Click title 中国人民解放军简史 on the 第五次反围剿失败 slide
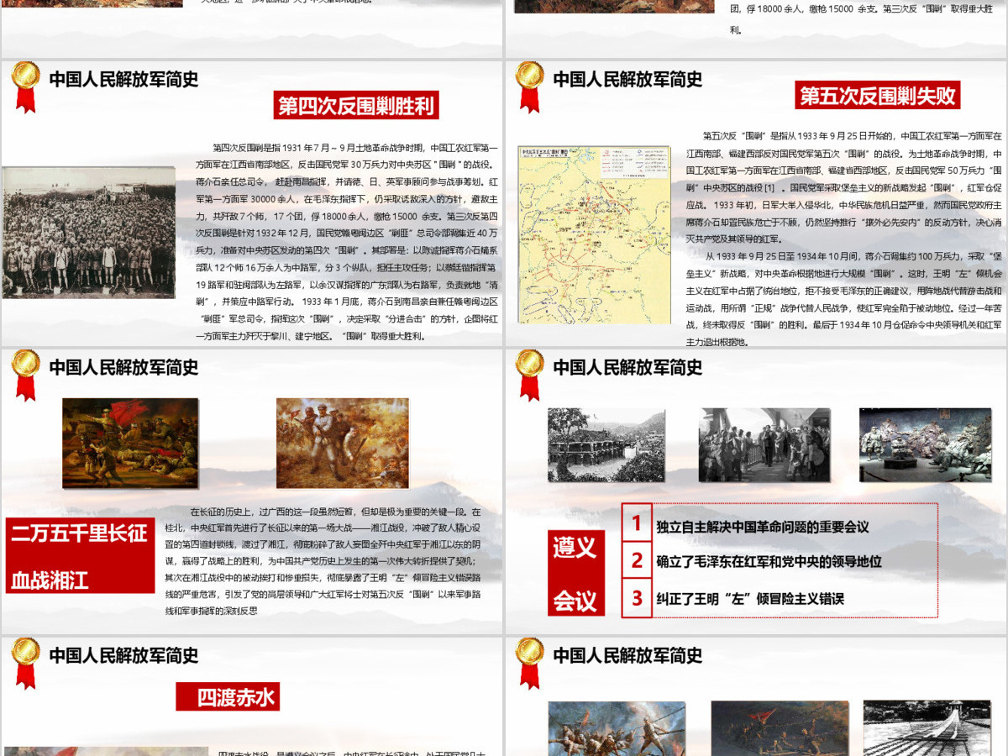 [627, 80]
